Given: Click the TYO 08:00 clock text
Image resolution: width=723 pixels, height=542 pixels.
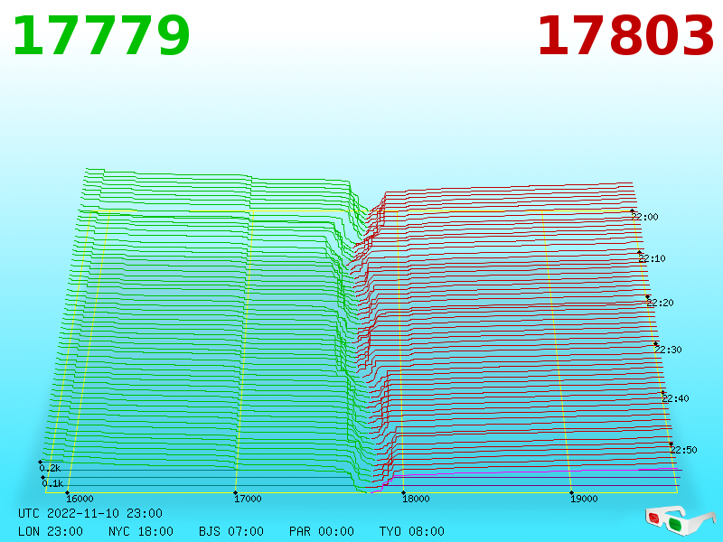Looking at the screenshot, I should 412,531.
